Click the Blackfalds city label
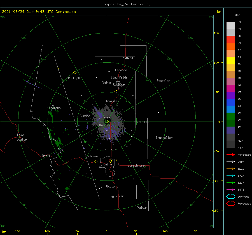The height and width of the screenshot is (235, 252). (x=119, y=77)
